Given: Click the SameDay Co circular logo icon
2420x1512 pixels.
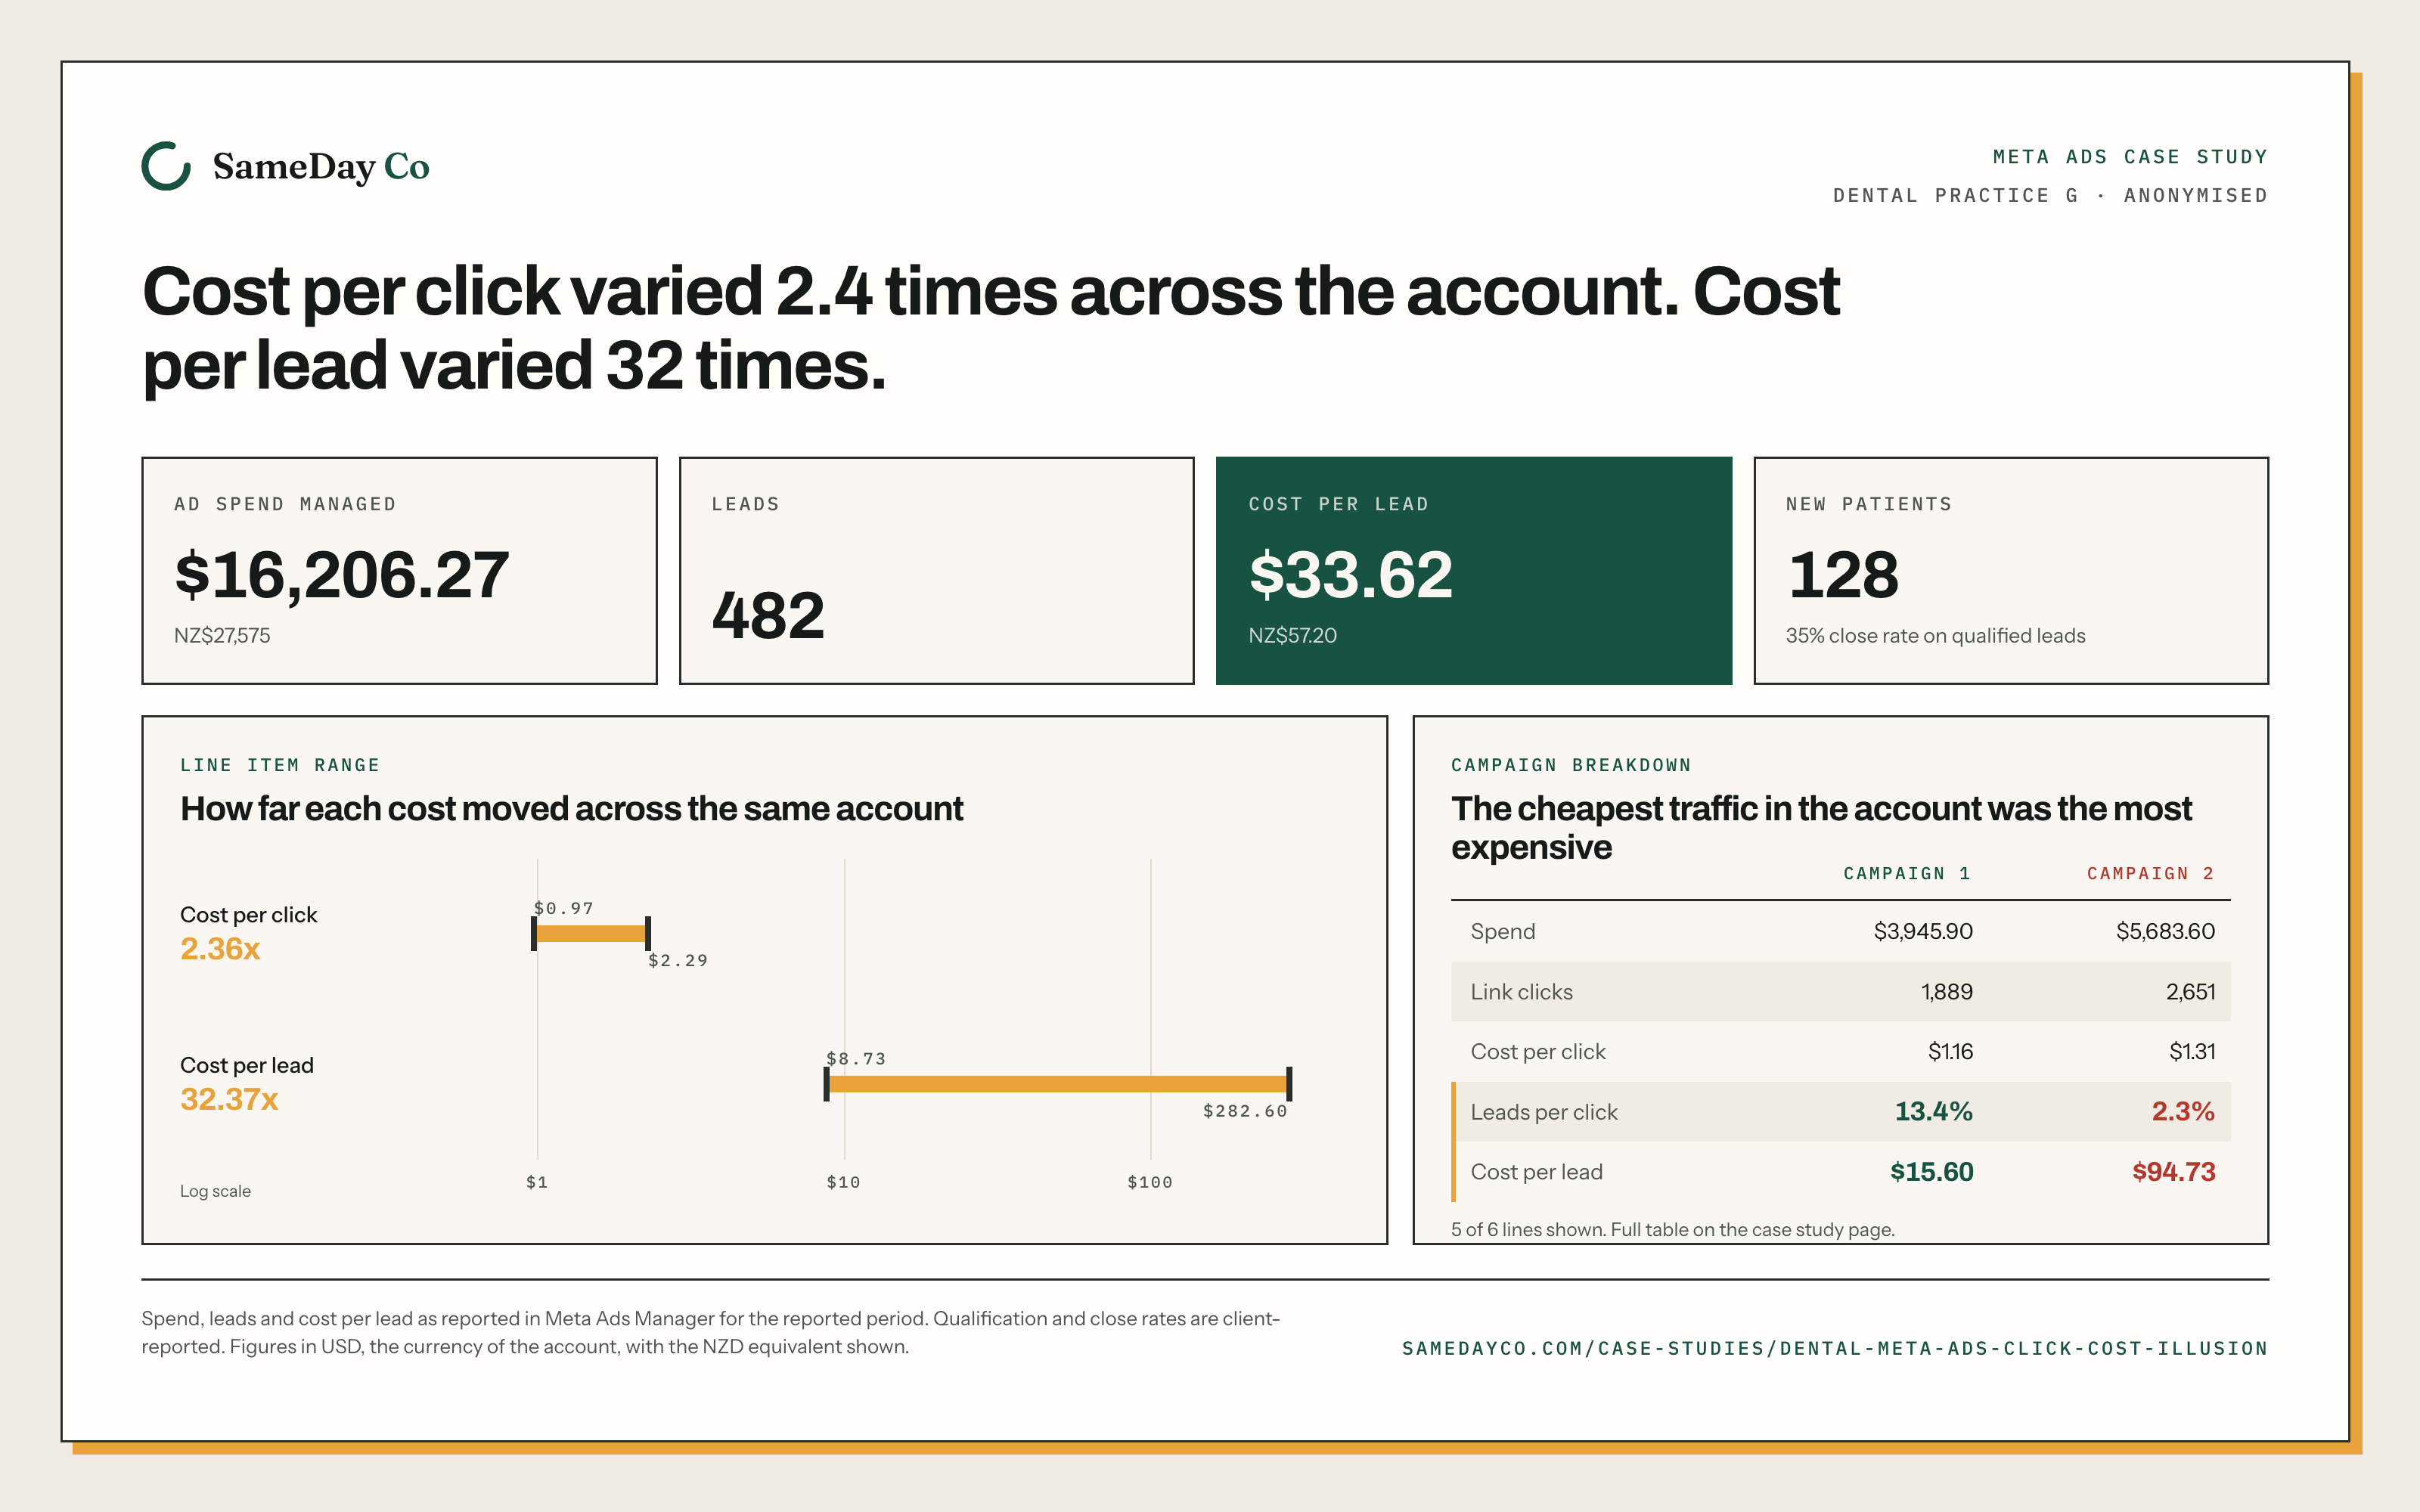Looking at the screenshot, I should [166, 166].
